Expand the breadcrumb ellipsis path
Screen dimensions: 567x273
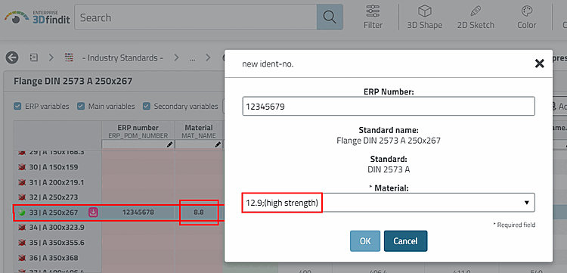(192, 57)
